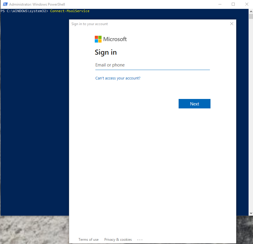
Task: Click the PowerShell scrollbar down arrow
Action: (x=251, y=213)
